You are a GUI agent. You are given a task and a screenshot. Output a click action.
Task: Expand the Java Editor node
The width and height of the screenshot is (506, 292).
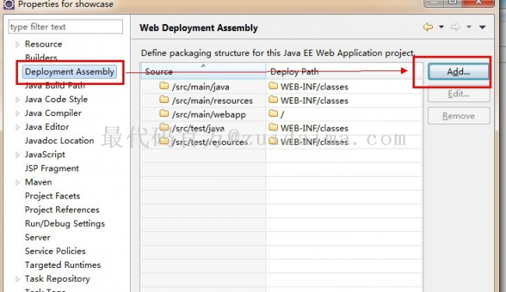tap(17, 127)
